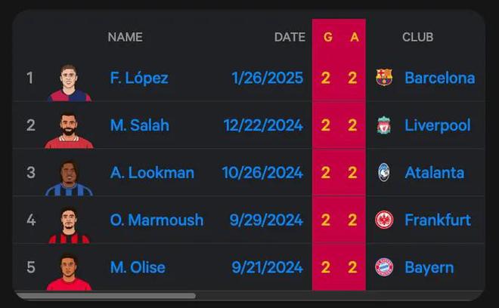Click F. López's player avatar
499x308 pixels.
69,82
